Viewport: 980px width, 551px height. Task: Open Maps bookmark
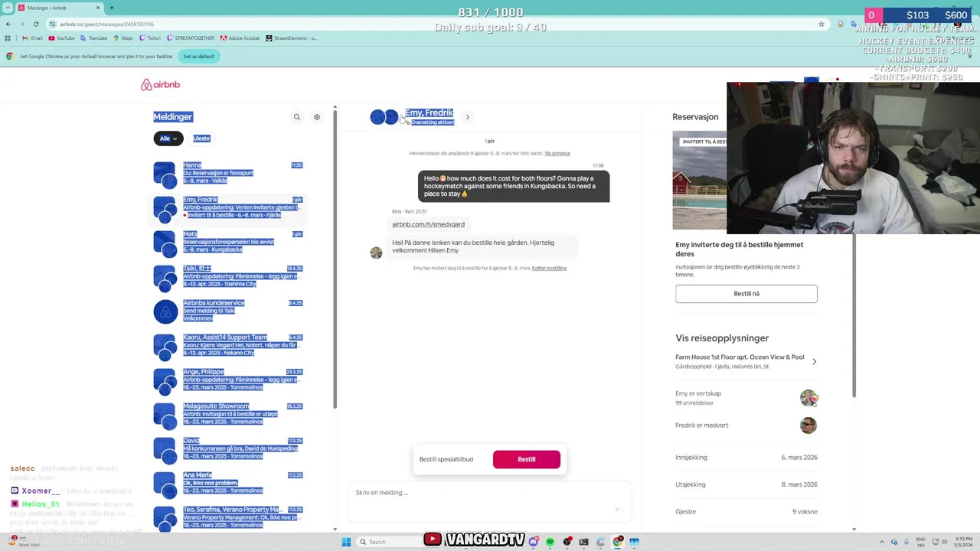[122, 37]
